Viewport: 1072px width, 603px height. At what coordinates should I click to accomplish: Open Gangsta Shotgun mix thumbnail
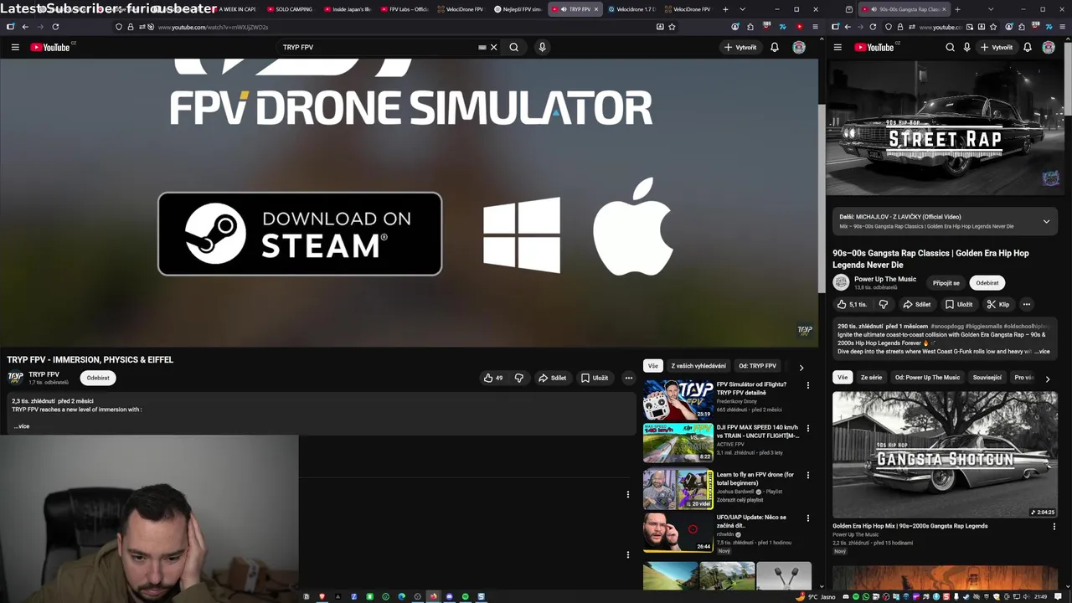click(945, 455)
